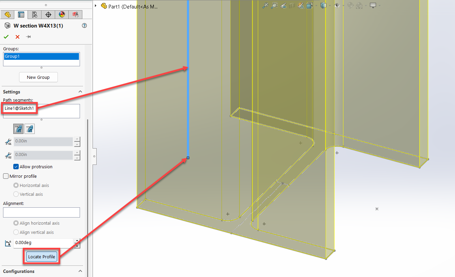Screen dimensions: 455x277
Task: Collapse the Settings section
Action: point(80,91)
